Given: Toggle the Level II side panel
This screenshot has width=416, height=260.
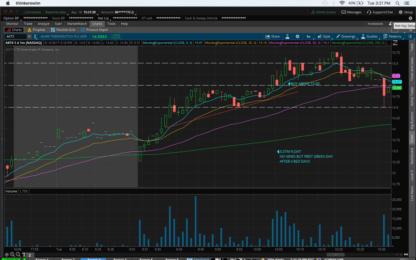Looking at the screenshot, I should pos(412,175).
